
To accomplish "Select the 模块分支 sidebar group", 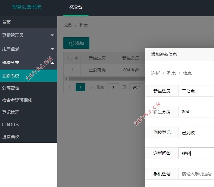I will pyautogui.click(x=28, y=63).
